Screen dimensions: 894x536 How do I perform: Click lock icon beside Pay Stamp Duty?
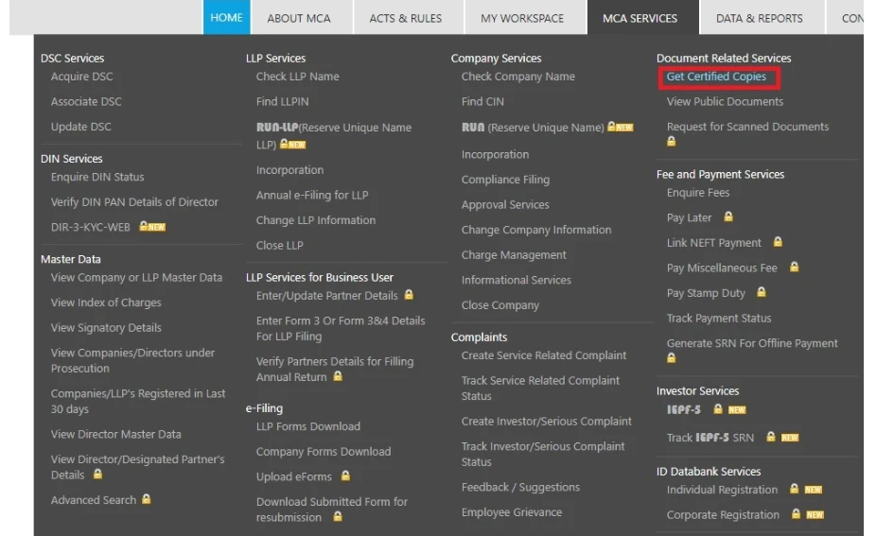[762, 292]
